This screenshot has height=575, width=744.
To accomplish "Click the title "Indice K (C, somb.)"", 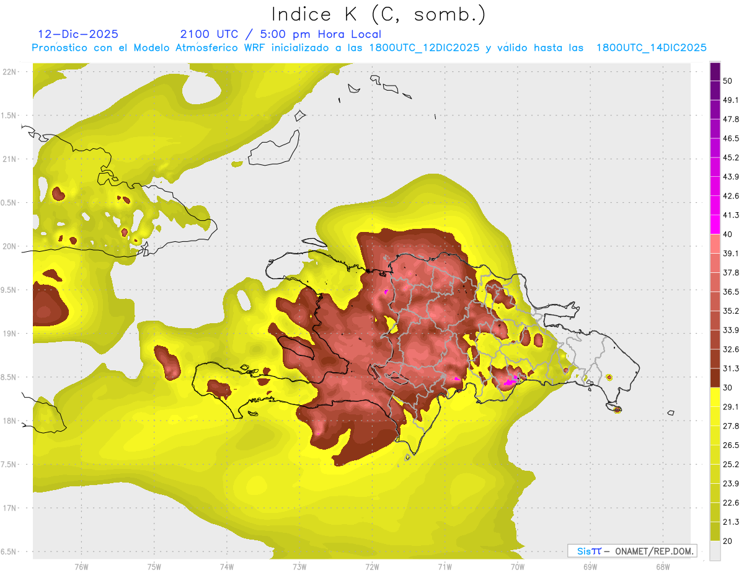I will coord(378,14).
